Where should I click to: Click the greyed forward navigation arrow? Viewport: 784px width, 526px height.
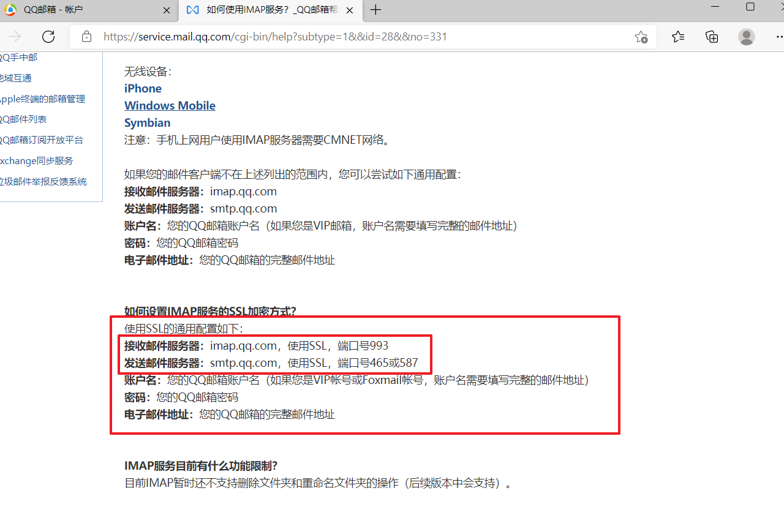point(15,37)
